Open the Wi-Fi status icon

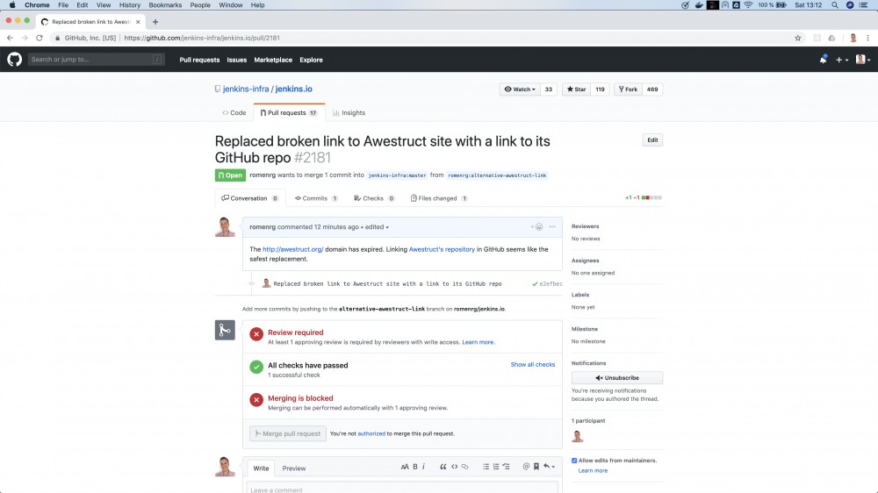coord(748,5)
